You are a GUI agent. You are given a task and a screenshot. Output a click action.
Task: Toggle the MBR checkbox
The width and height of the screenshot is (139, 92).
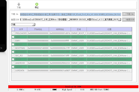coord(13,37)
